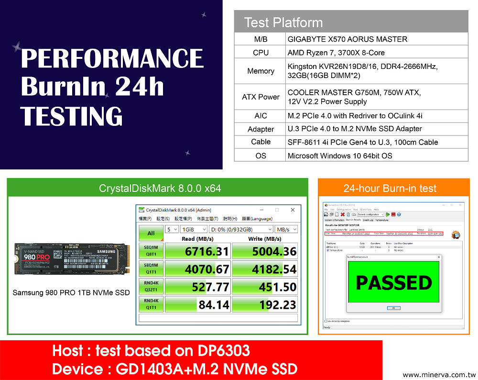Click the empty comment field in CrystalDiskMark
The height and width of the screenshot is (380, 478).
point(218,318)
